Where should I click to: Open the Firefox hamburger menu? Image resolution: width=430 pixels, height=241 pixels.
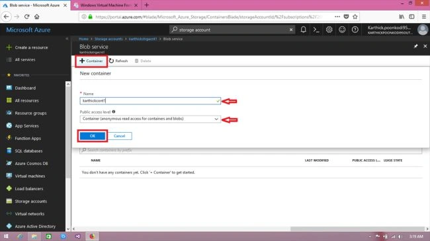[x=424, y=17]
